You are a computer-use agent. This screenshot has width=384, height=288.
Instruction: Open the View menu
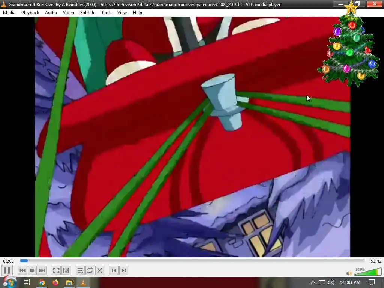[122, 13]
